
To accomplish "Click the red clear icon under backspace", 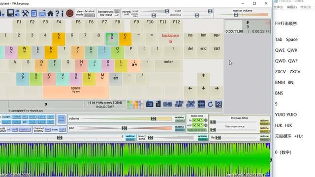I will point(171,41).
